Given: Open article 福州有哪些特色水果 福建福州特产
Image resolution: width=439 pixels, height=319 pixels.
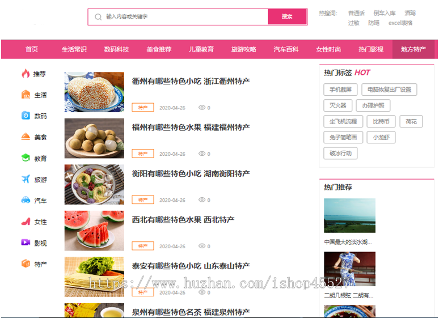Looking at the screenshot, I should (x=191, y=127).
